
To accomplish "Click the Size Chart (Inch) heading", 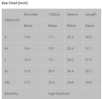I will pos(15,3).
